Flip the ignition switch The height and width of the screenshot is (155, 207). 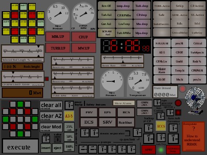pos(170,112)
